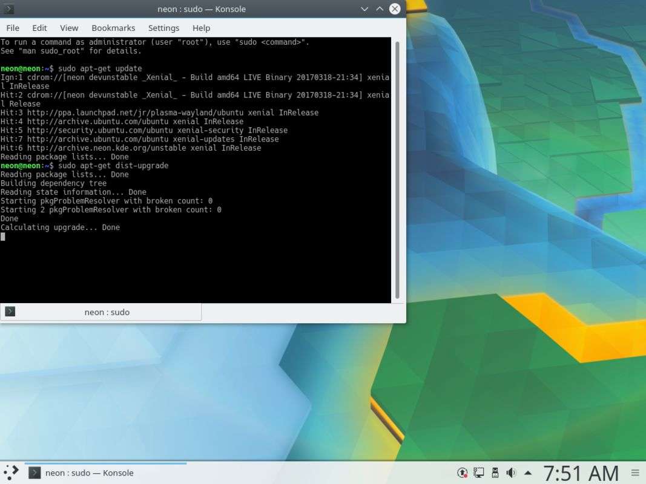Screen dimensions: 646x484
Task: Open the KDE application launcher
Action: click(x=11, y=473)
